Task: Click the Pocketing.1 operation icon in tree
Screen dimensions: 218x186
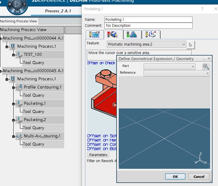Action: pyautogui.click(x=19, y=104)
